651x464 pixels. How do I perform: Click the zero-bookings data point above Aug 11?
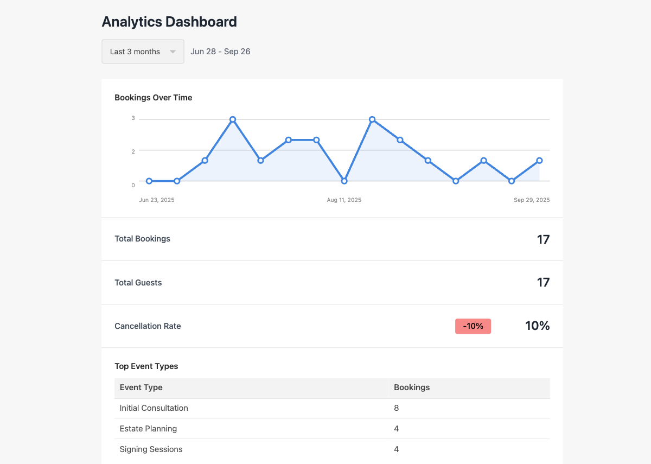coord(344,181)
